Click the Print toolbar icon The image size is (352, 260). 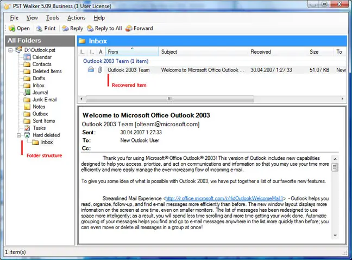(x=39, y=29)
